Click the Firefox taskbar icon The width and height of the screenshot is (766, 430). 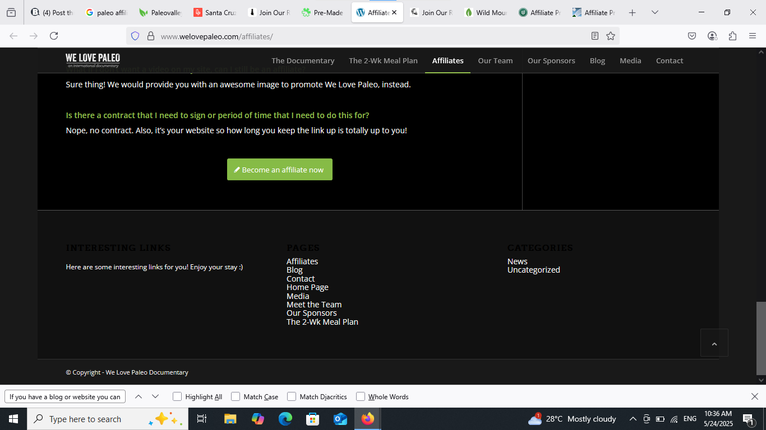click(x=368, y=419)
